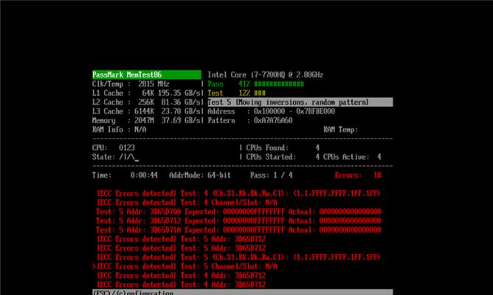This screenshot has width=493, height=295.
Task: Select the highlighted 'Test 5 [Moving inversions, random pattern]' bar
Action: click(x=300, y=102)
